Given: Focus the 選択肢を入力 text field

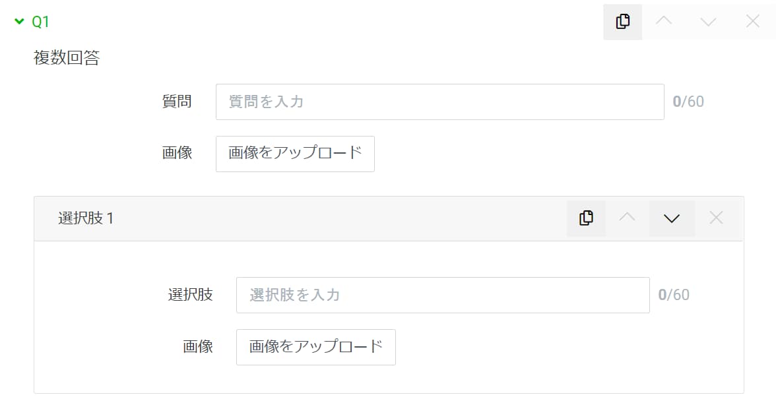Looking at the screenshot, I should pos(443,295).
